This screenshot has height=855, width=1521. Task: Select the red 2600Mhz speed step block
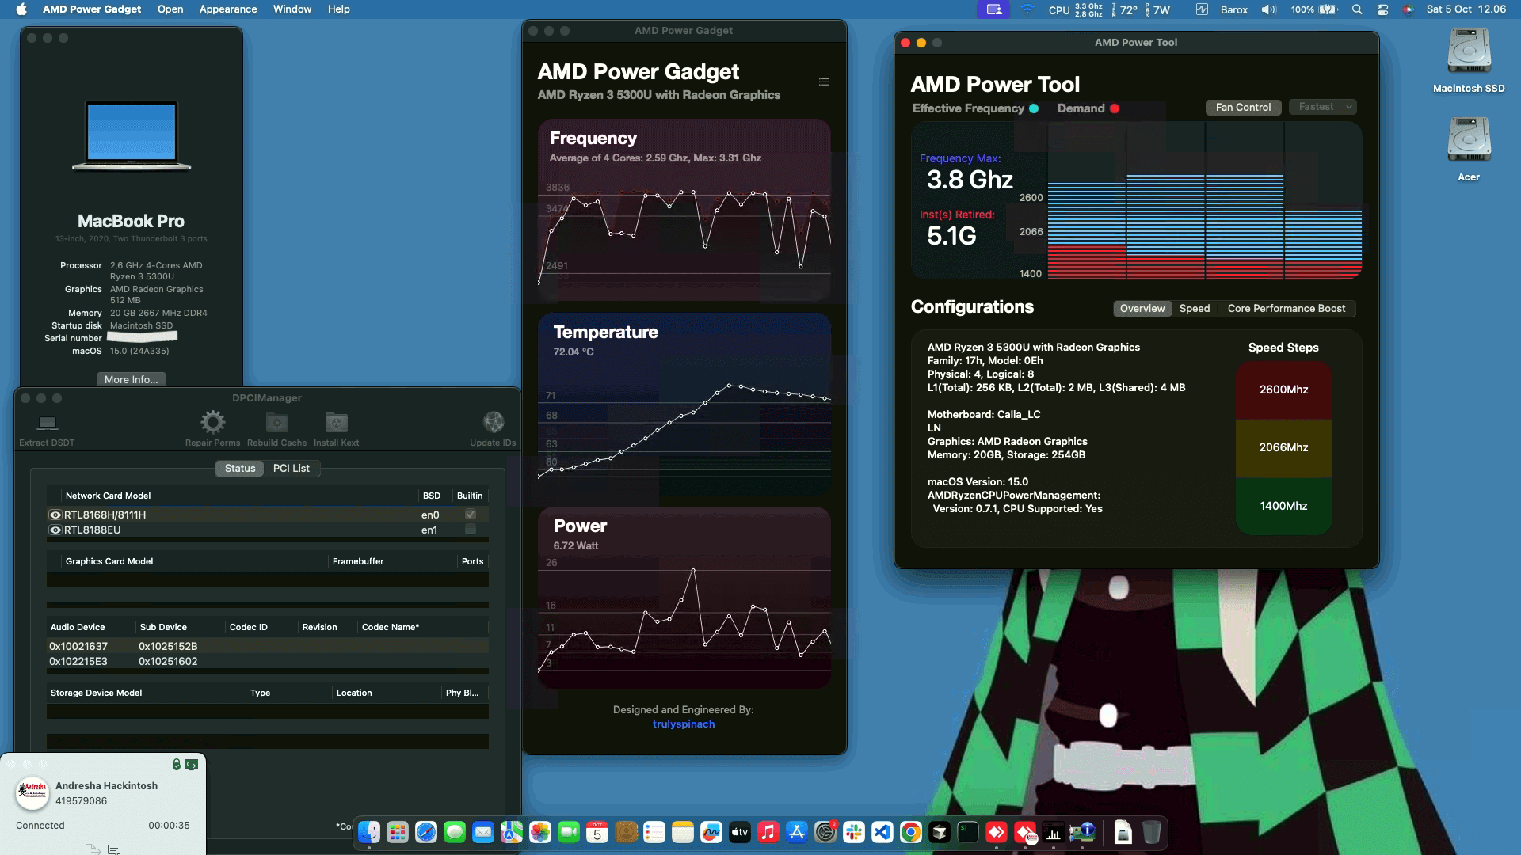pyautogui.click(x=1283, y=389)
